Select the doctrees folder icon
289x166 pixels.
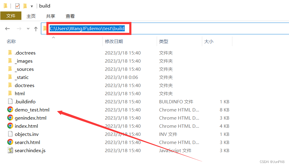click(x=10, y=85)
